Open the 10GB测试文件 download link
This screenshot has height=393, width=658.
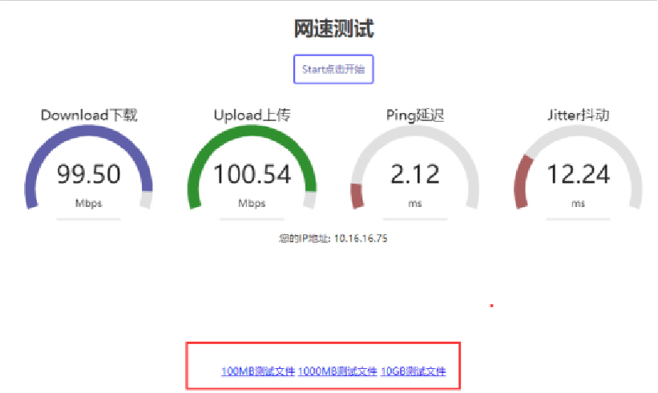(x=413, y=371)
